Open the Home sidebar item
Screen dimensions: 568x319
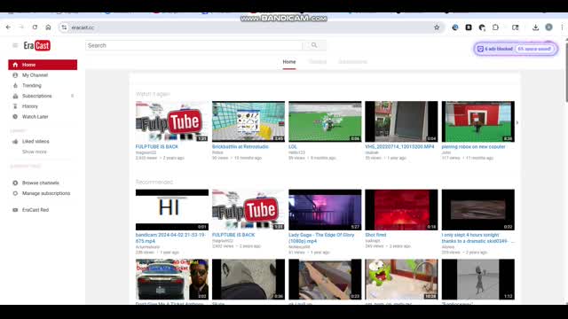(43, 65)
